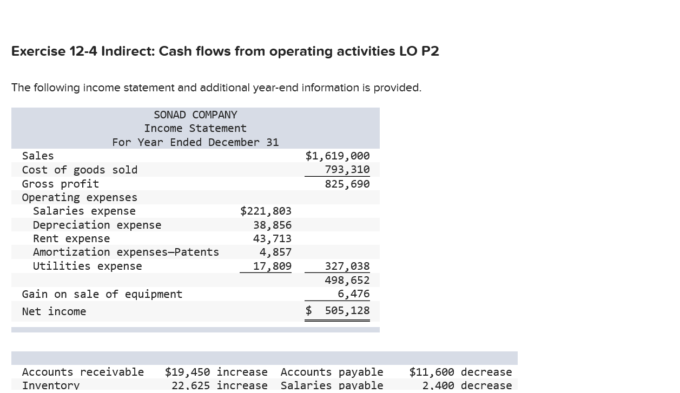Click the Gain on sale of equipment row

102,294
